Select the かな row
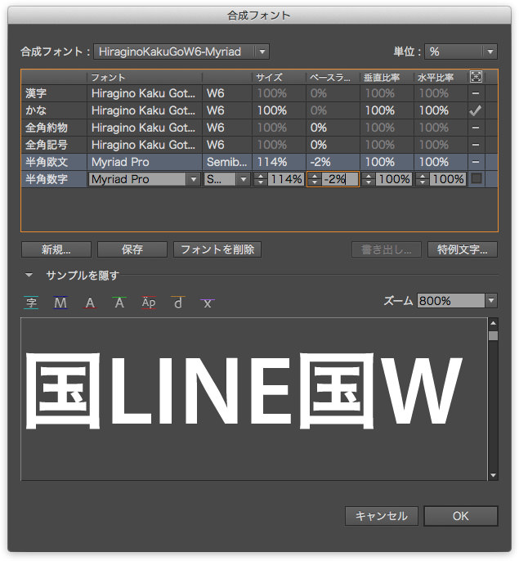 pos(259,110)
